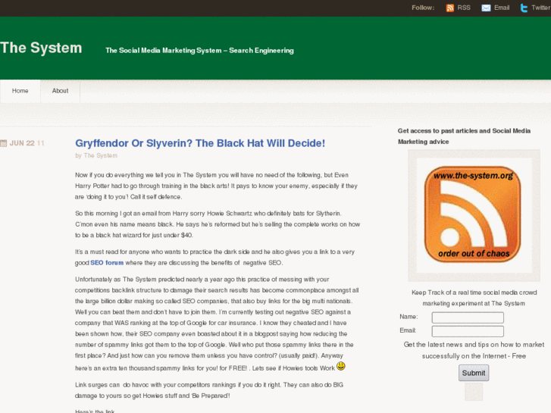This screenshot has height=413, width=551.
Task: Click paragraph starting 'Now if you do everything'
Action: tap(216, 186)
